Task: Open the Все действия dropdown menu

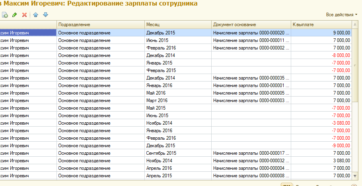Action: pyautogui.click(x=341, y=15)
